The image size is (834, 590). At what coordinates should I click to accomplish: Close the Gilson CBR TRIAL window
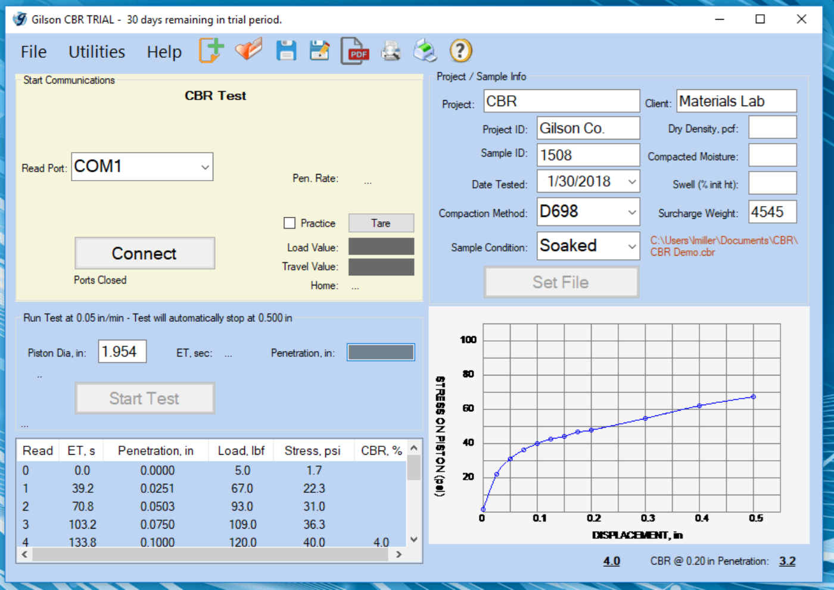(802, 19)
